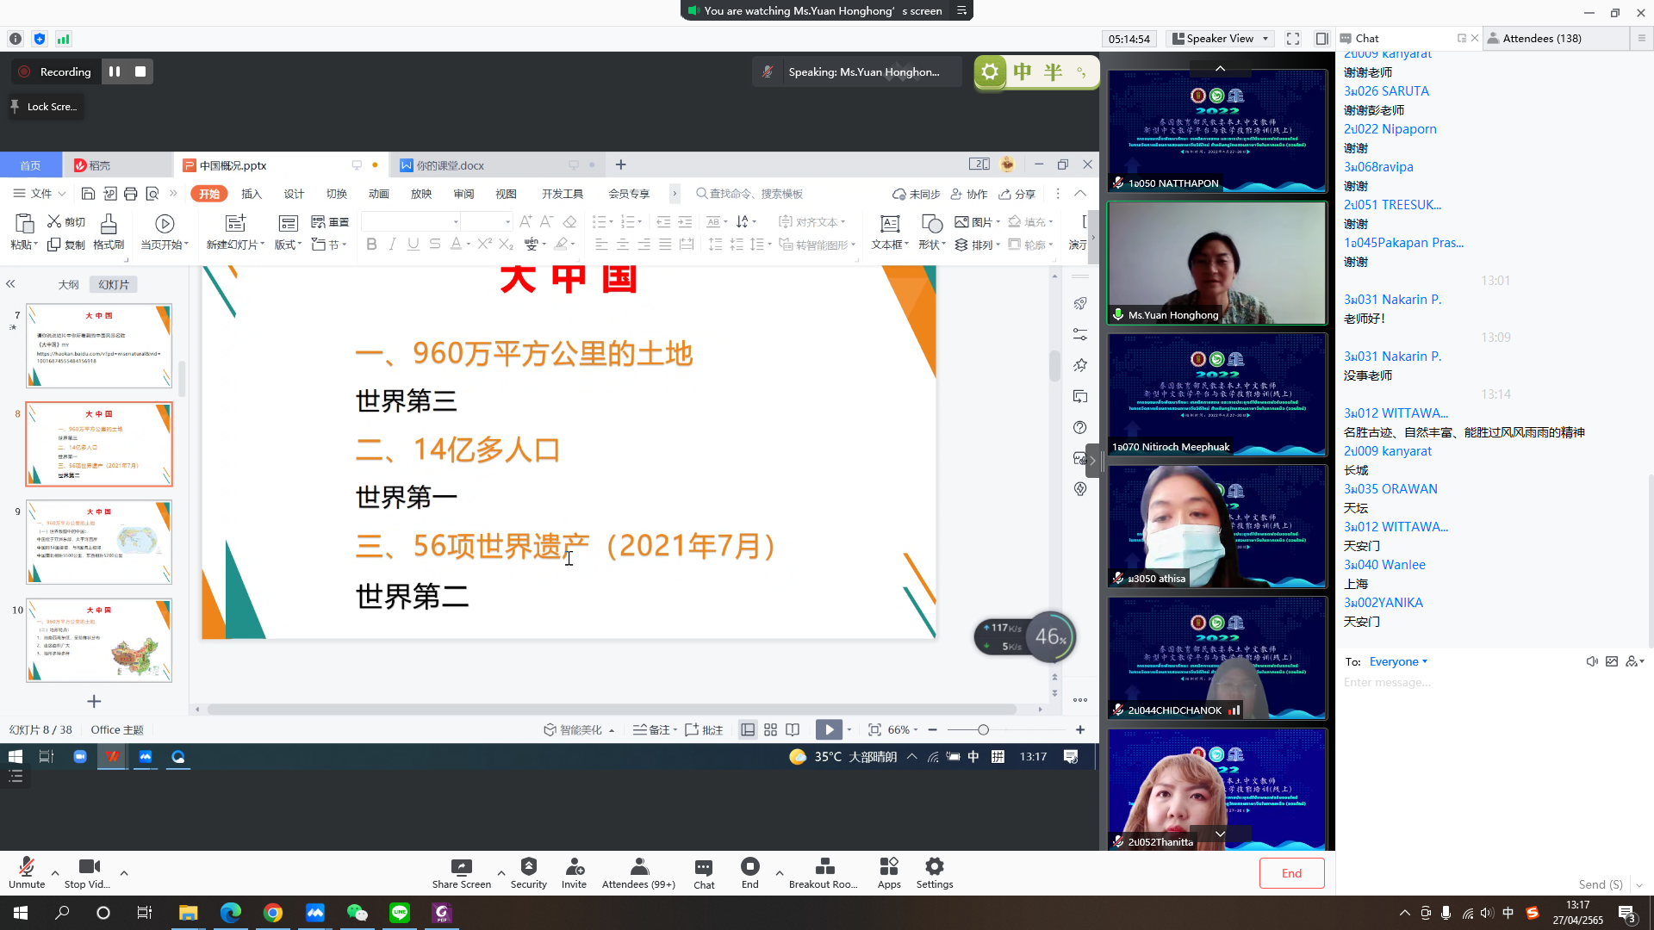Select slide 9 thumbnail
This screenshot has width=1654, height=930.
[99, 542]
